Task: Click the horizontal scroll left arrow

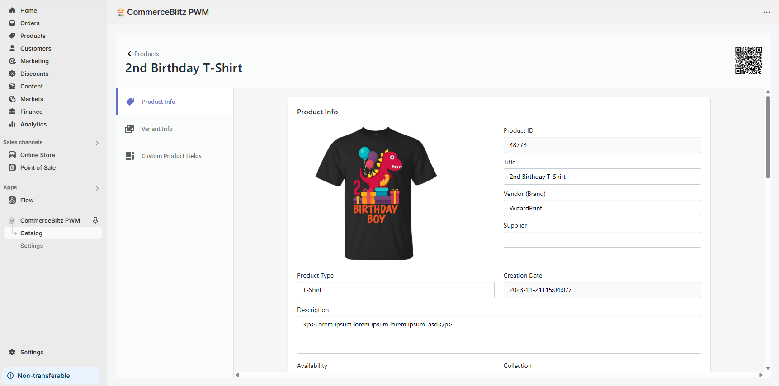Action: [x=237, y=375]
